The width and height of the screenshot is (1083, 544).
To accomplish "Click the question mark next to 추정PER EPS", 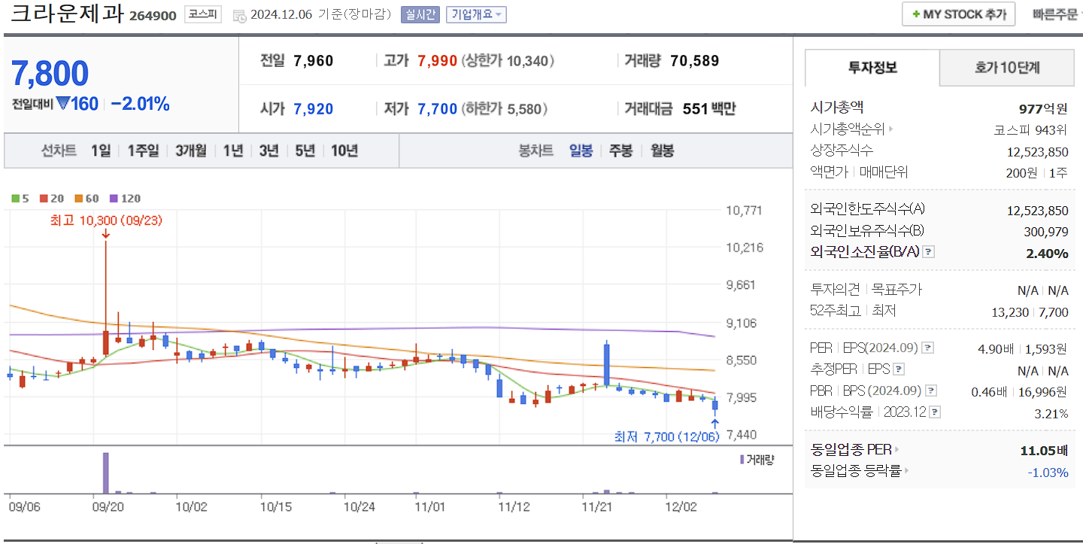I will [898, 369].
